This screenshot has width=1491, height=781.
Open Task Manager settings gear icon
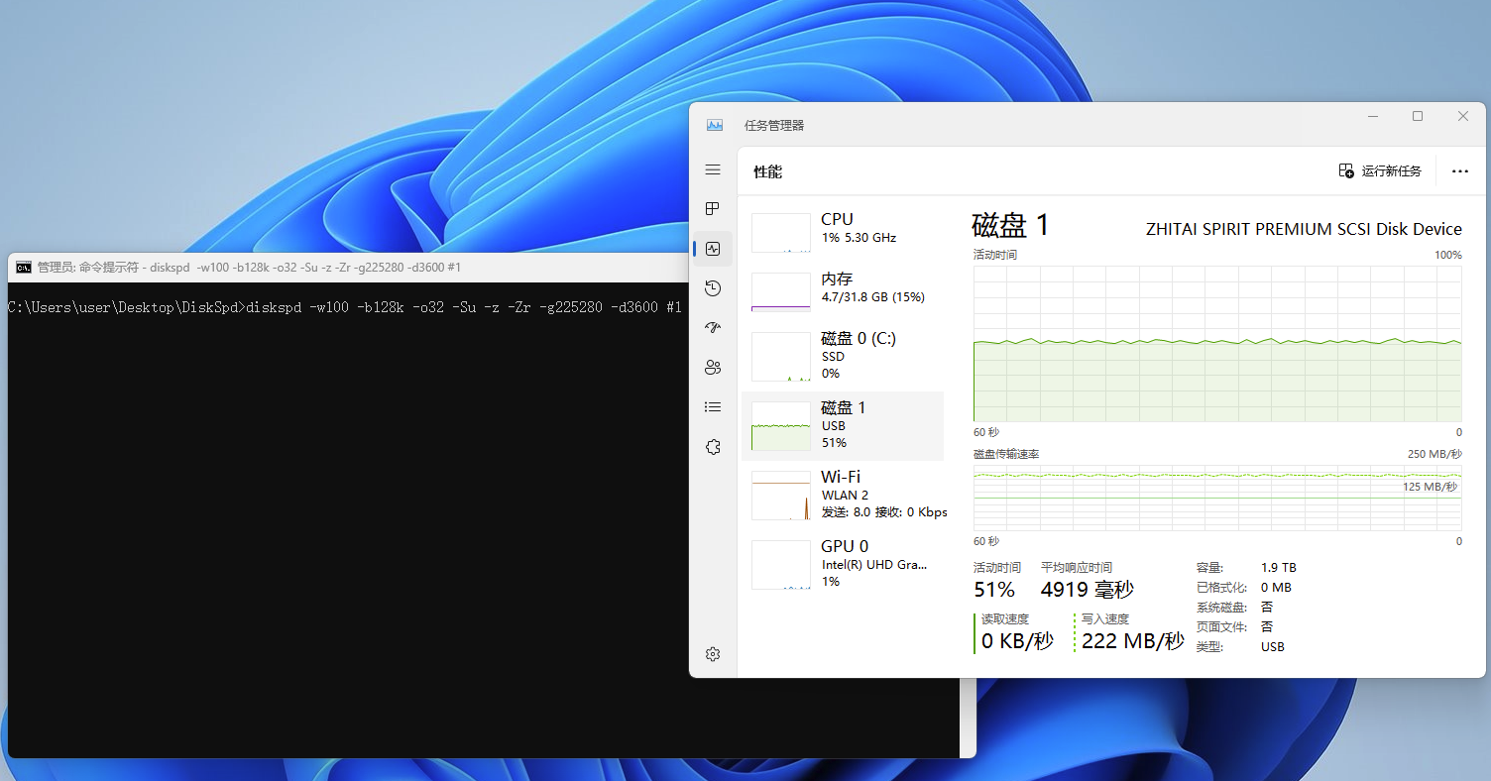[x=713, y=654]
